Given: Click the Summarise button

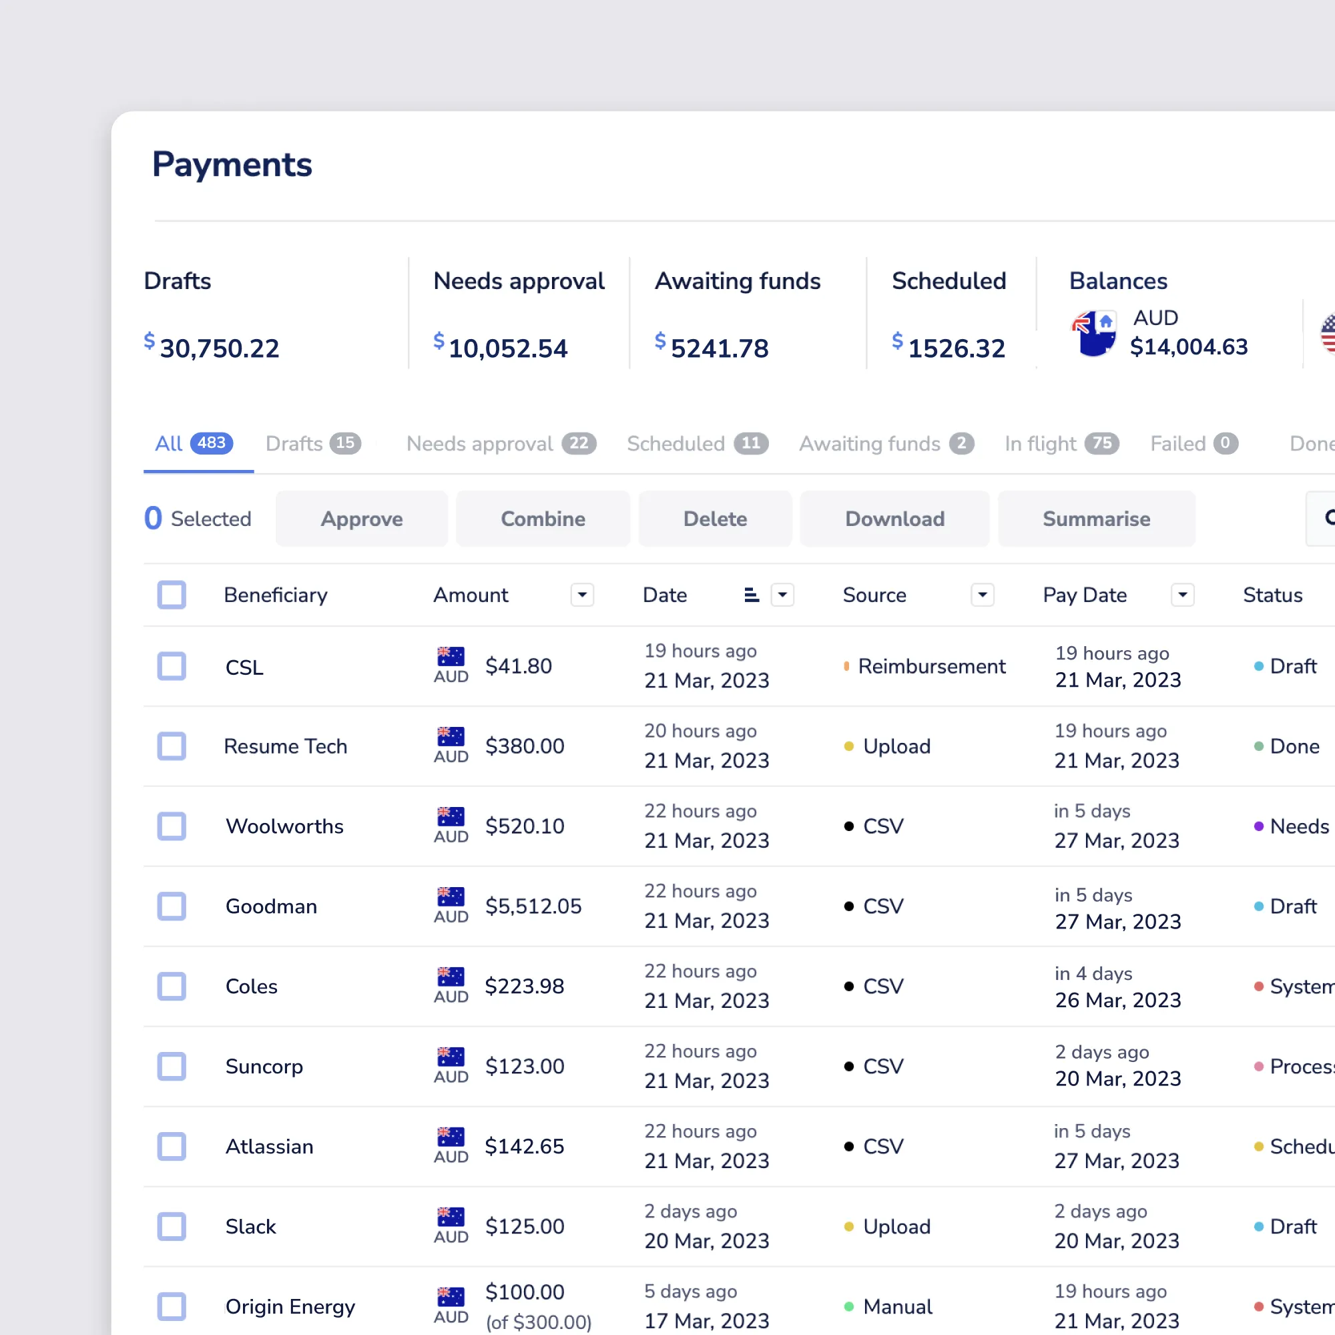Looking at the screenshot, I should pyautogui.click(x=1096, y=519).
